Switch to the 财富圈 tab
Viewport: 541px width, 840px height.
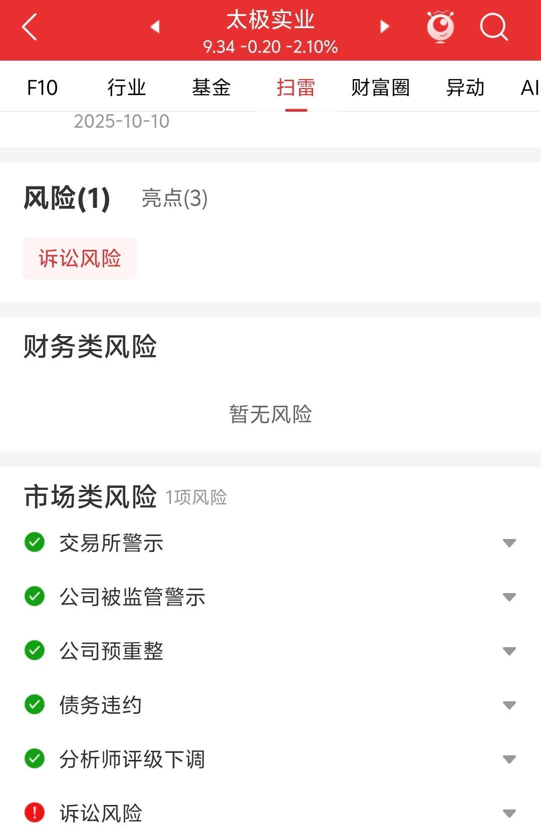(x=381, y=88)
